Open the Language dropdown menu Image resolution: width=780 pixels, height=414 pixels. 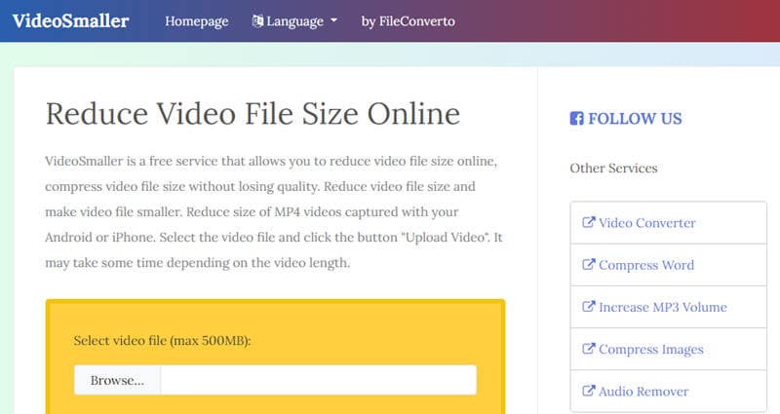click(294, 21)
